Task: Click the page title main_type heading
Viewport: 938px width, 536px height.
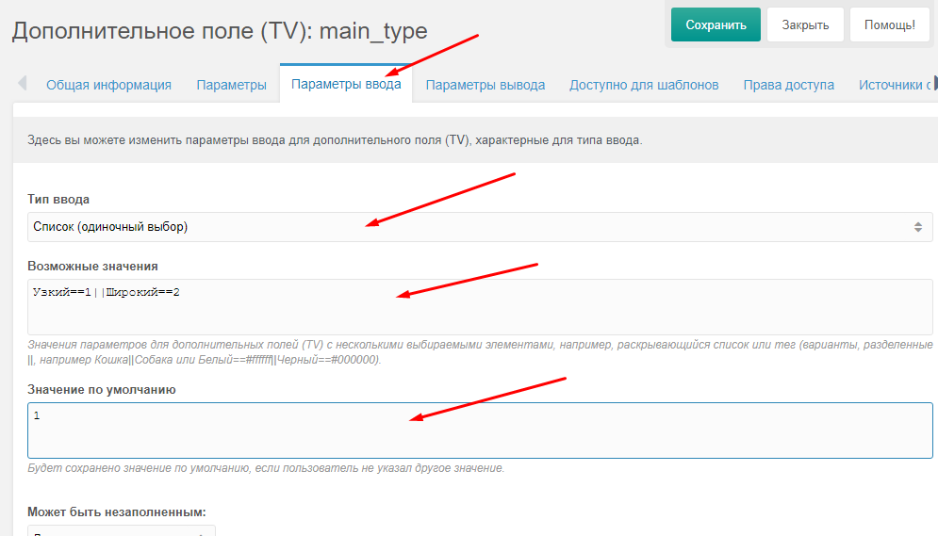Action: 220,30
